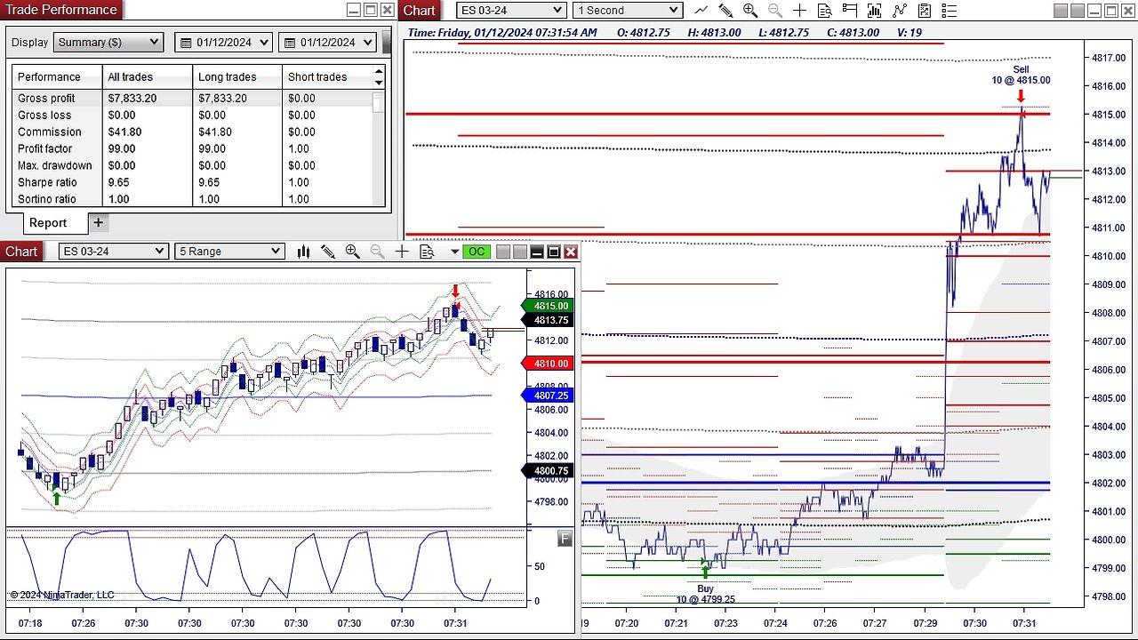This screenshot has height=640, width=1138.
Task: Open bar type selector in main chart toolbar
Action: coord(701,11)
